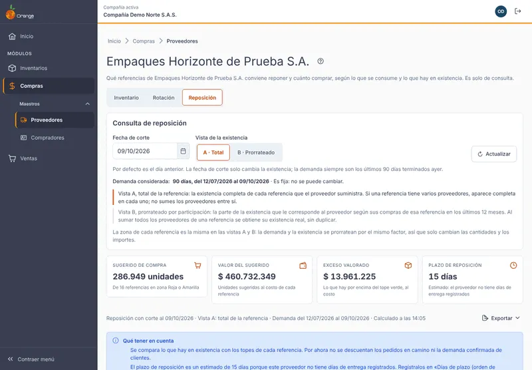This screenshot has height=370, width=532.
Task: Select the B · Prorrateado view
Action: [x=256, y=152]
